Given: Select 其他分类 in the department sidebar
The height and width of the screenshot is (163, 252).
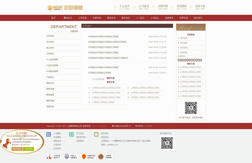Looking at the screenshot, I should [50, 107].
